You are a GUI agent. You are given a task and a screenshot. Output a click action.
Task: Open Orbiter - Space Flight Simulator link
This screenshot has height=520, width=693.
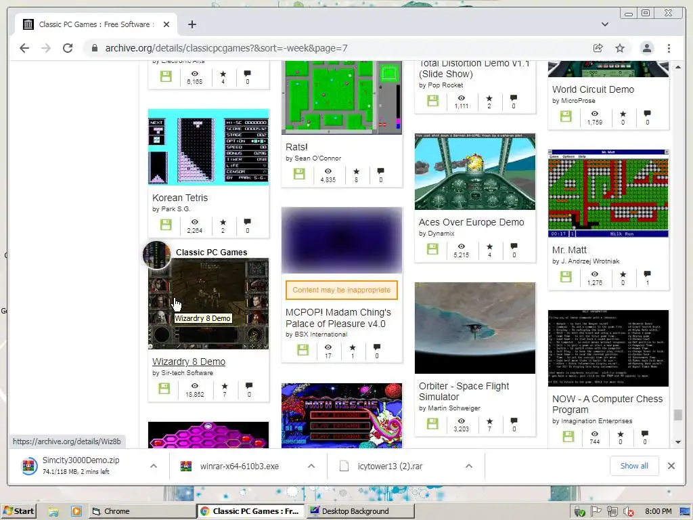click(464, 391)
